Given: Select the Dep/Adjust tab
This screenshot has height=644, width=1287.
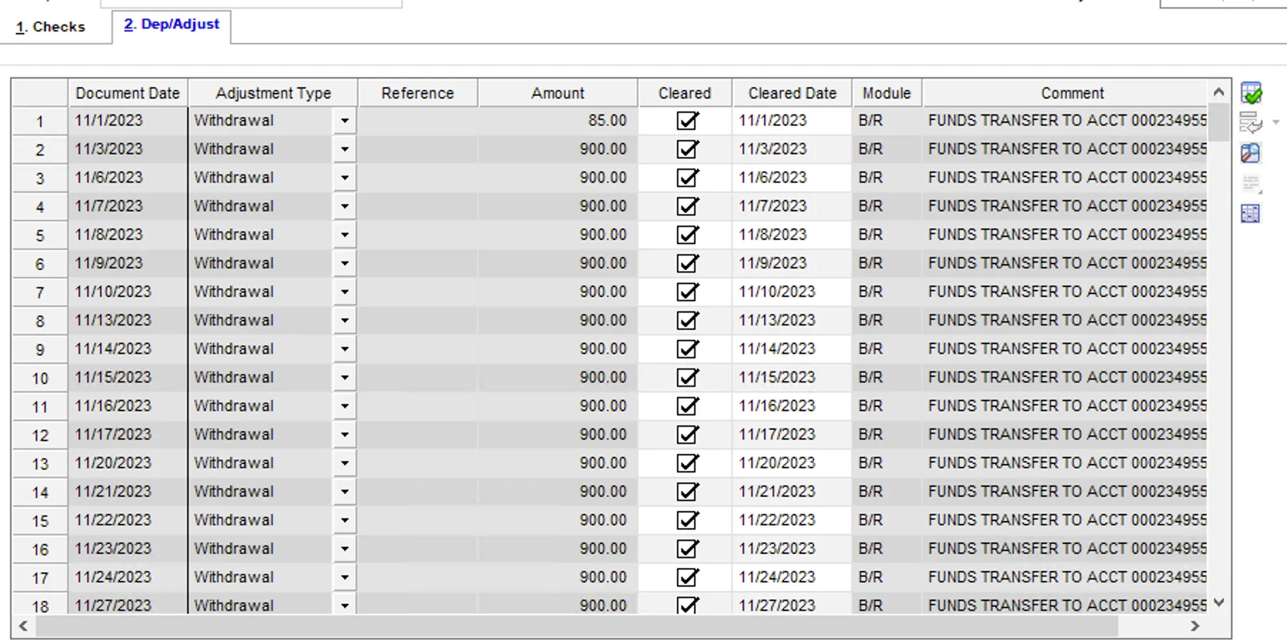Looking at the screenshot, I should 171,24.
